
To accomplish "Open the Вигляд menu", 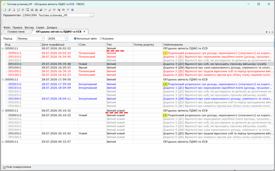I will (x=29, y=28).
